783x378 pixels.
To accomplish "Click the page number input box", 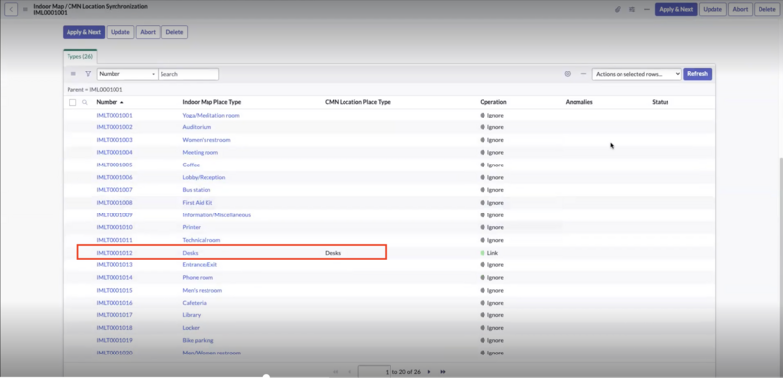I will (x=375, y=372).
